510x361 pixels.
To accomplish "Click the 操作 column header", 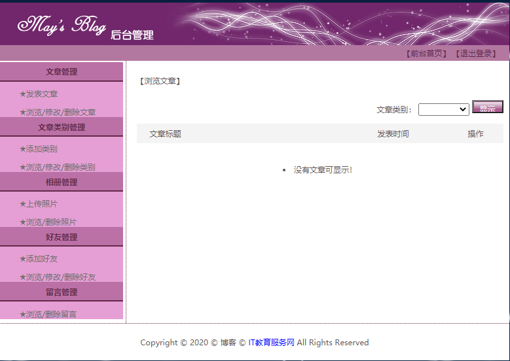I will tap(475, 134).
